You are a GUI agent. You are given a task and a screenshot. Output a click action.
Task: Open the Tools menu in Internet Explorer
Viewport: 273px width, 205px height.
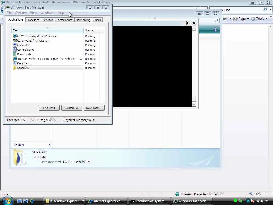tap(259, 19)
